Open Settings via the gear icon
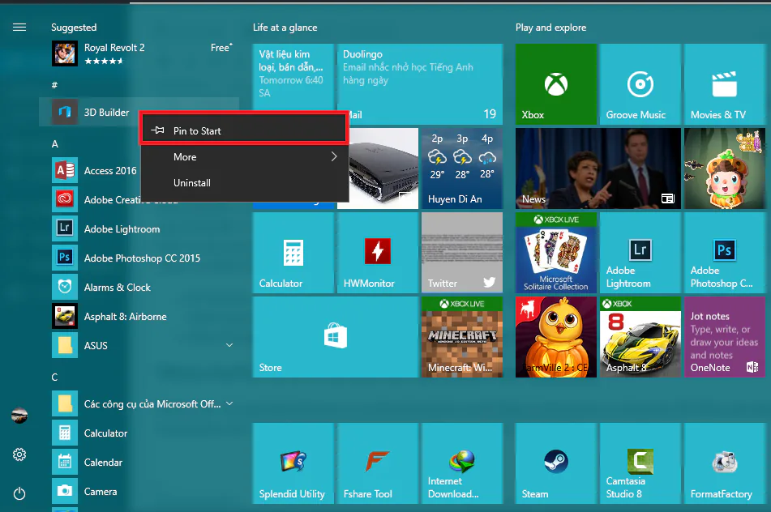This screenshot has width=771, height=512. click(19, 454)
